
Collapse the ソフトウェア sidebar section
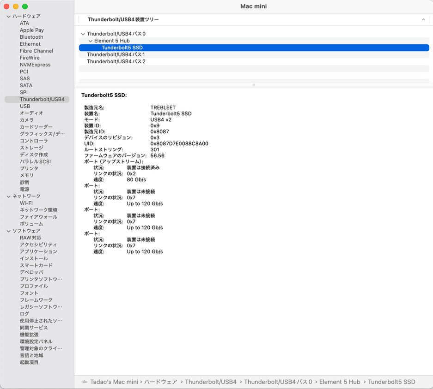pos(8,231)
